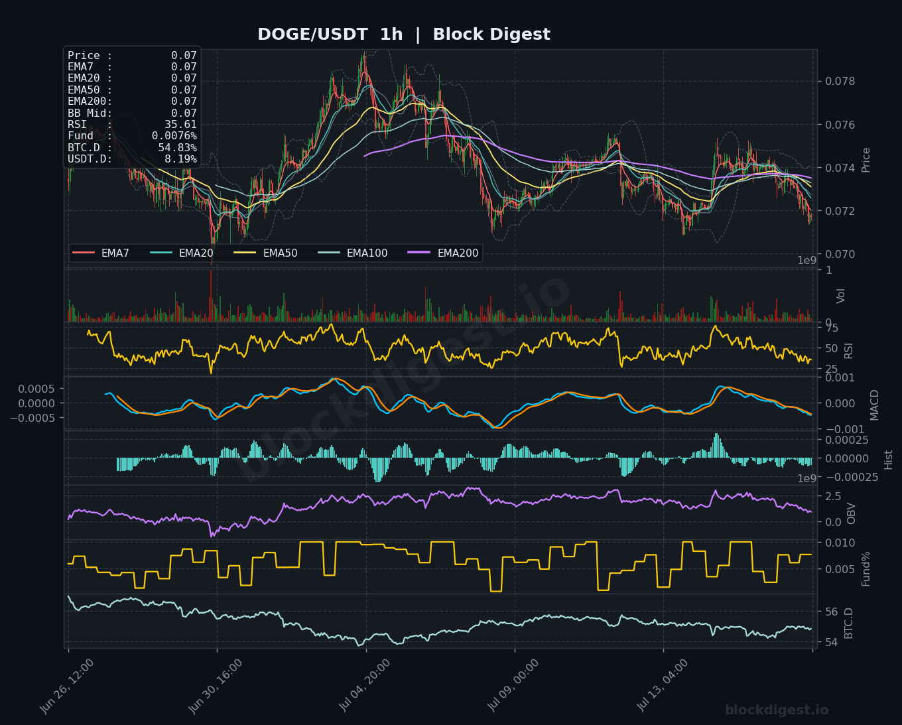Click the DOGE/USDT 1h chart title

(x=404, y=34)
